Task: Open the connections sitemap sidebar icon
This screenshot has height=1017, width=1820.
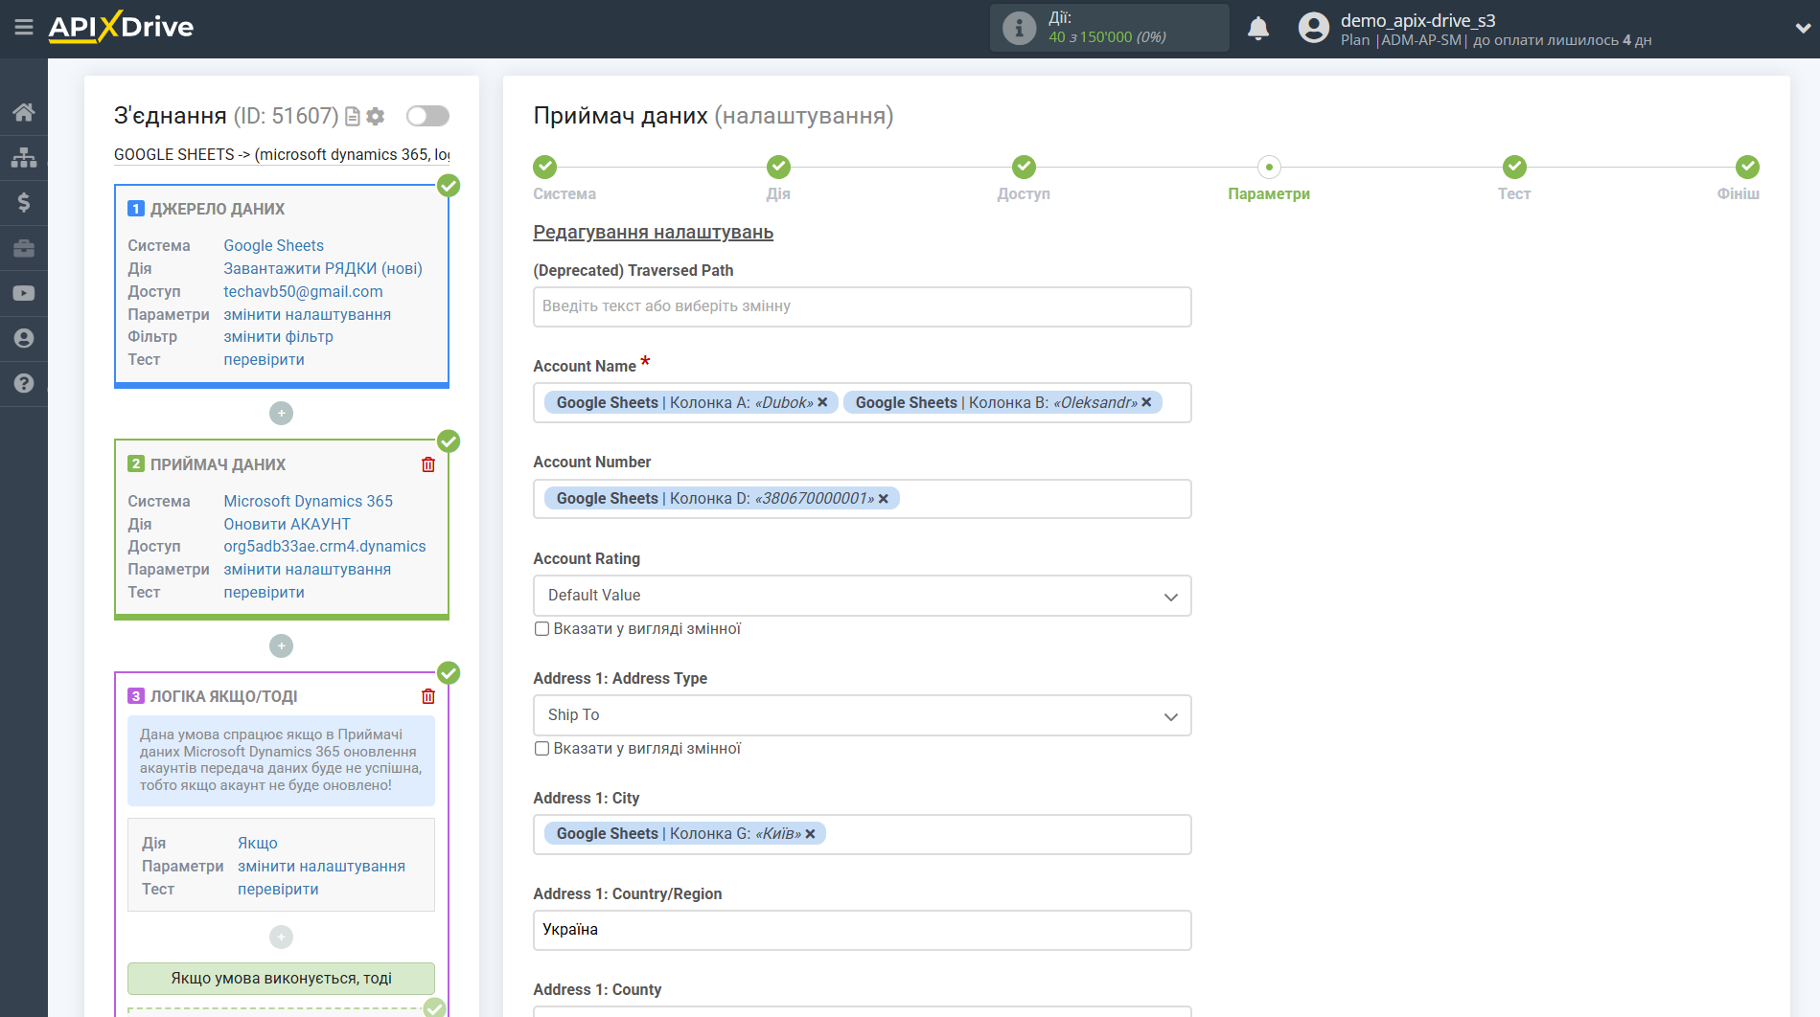Action: 24,157
